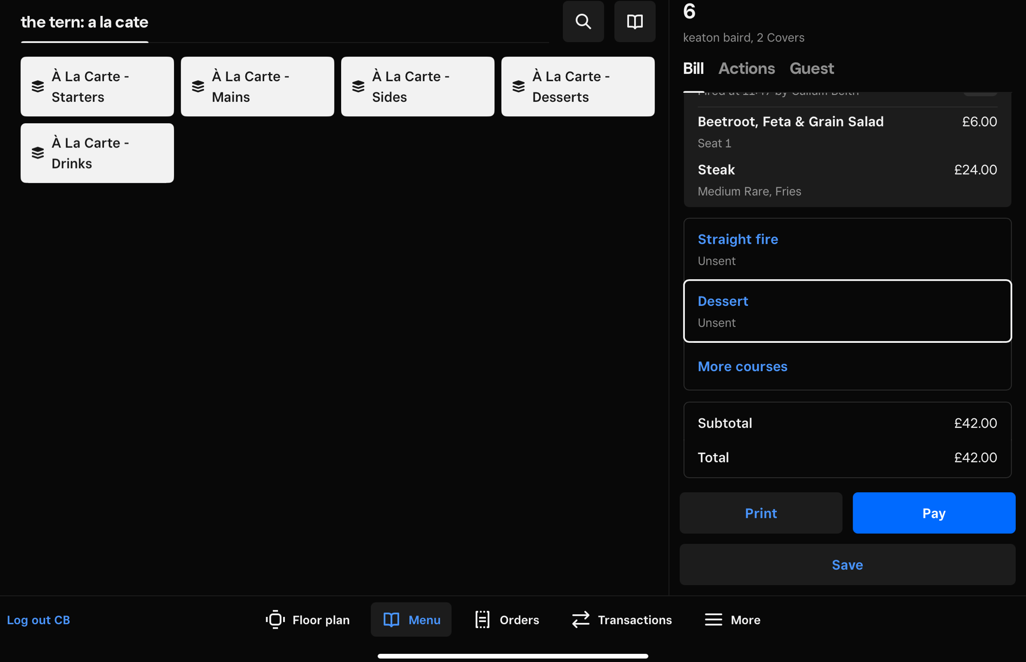Open the More hamburger icon

(713, 619)
